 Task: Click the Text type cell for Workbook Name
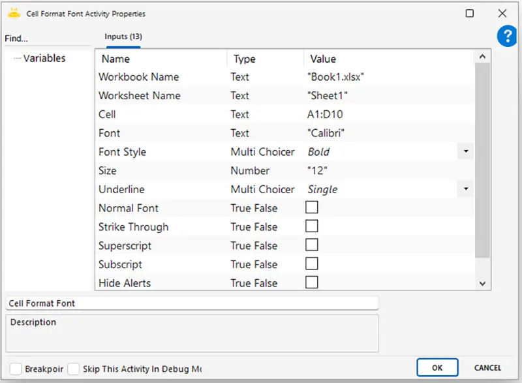239,77
